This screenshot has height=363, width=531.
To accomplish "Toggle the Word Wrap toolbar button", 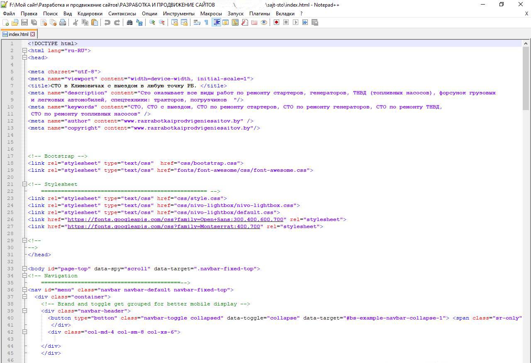I will point(197,22).
